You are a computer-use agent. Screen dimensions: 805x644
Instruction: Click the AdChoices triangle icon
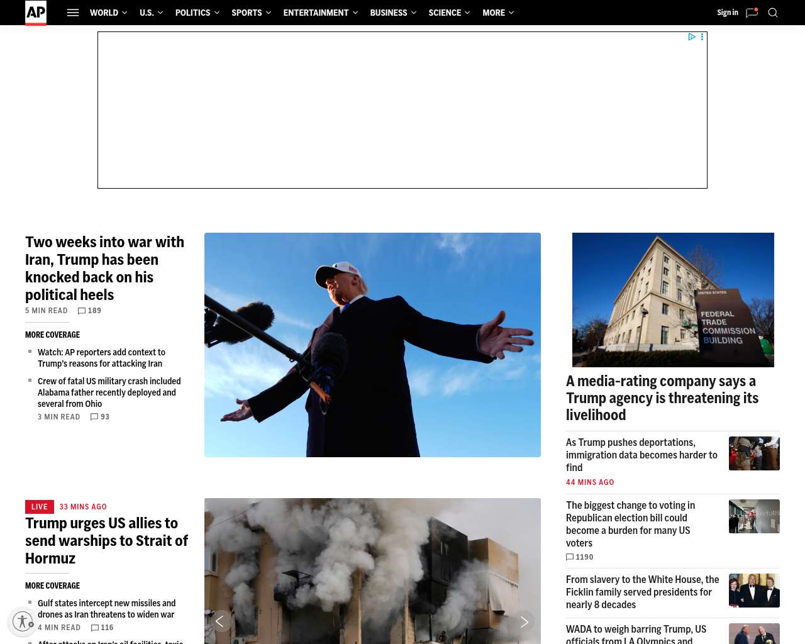692,37
